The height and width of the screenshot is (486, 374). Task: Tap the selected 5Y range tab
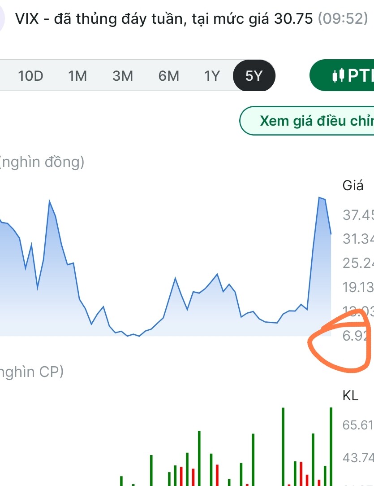click(254, 76)
